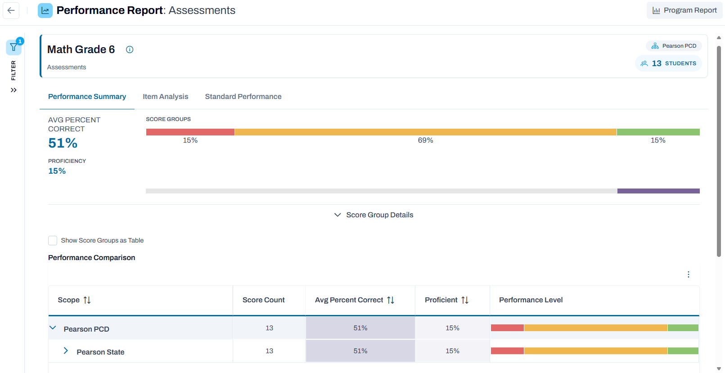Switch to the Performance Summary tab
The image size is (725, 373).
tap(87, 97)
